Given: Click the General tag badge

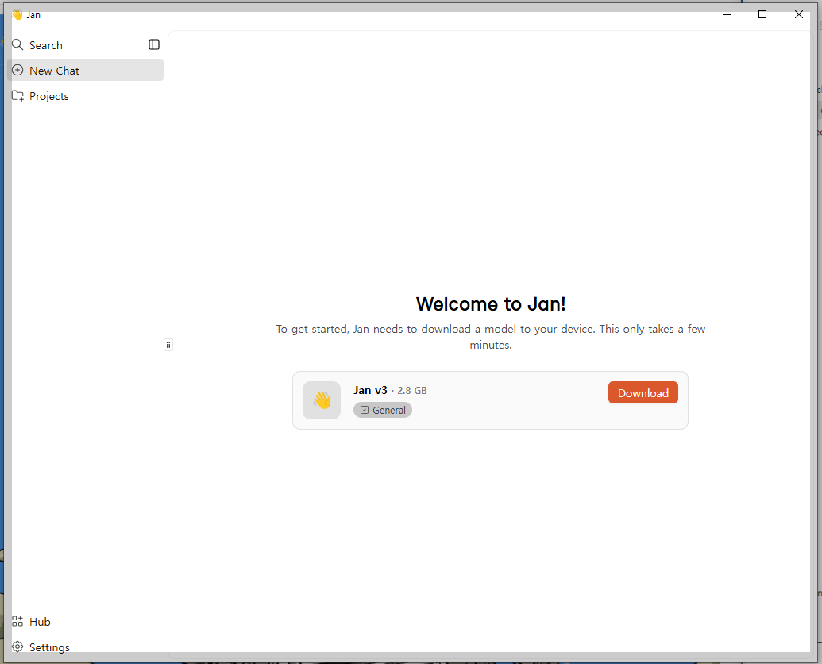Looking at the screenshot, I should [x=383, y=410].
